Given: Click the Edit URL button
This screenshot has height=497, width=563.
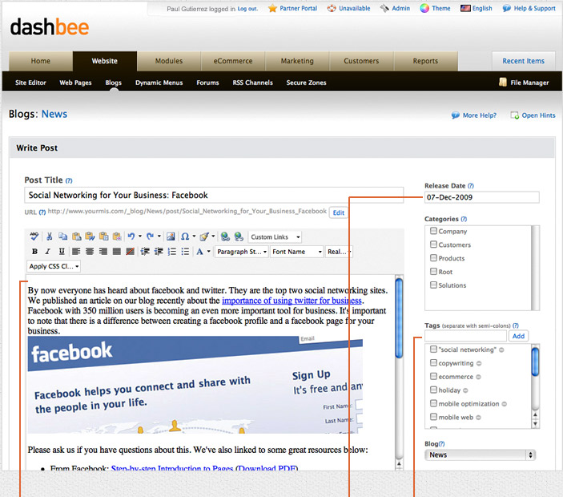Looking at the screenshot, I should tap(338, 212).
